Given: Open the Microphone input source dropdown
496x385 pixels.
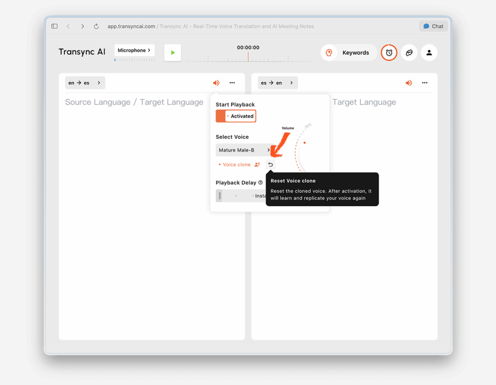Looking at the screenshot, I should [x=134, y=50].
